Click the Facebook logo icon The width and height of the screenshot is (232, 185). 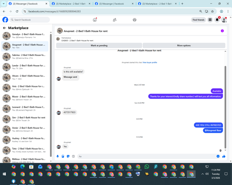[5, 20]
